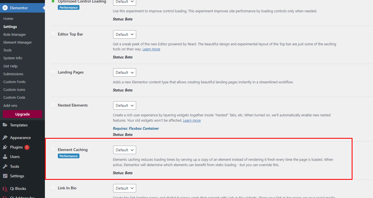Click the Optimized Control Loading green status dot
This screenshot has width=373, height=198.
[x=53, y=1]
